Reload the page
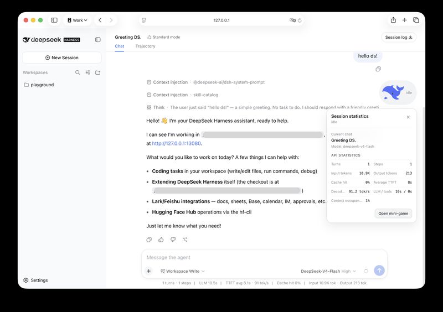 [300, 20]
